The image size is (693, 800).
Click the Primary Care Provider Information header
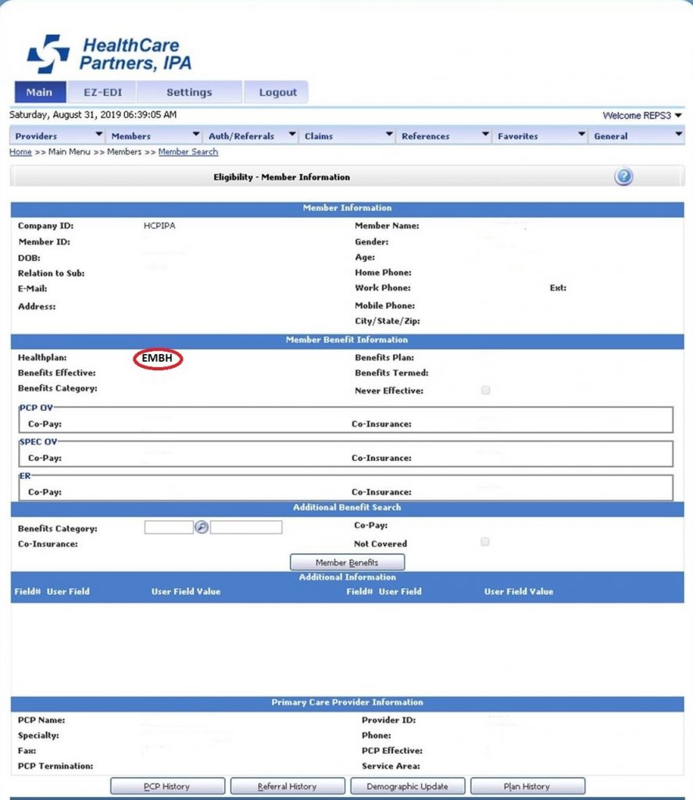[347, 702]
